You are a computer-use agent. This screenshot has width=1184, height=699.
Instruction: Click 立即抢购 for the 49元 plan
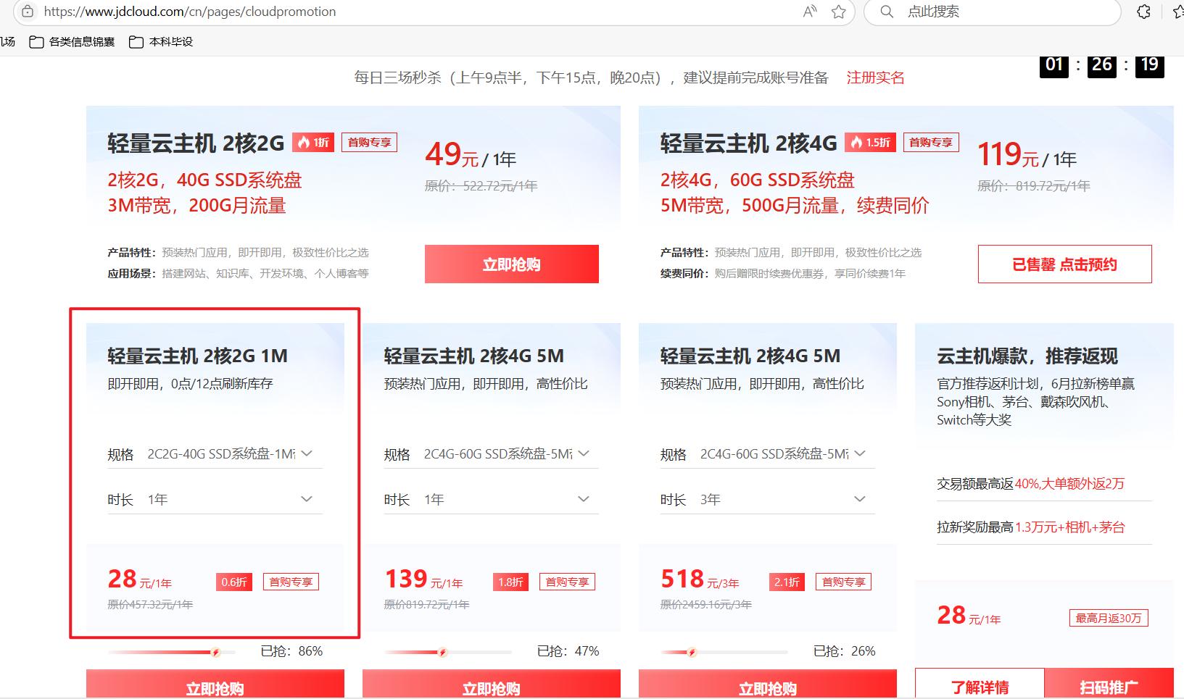coord(511,264)
